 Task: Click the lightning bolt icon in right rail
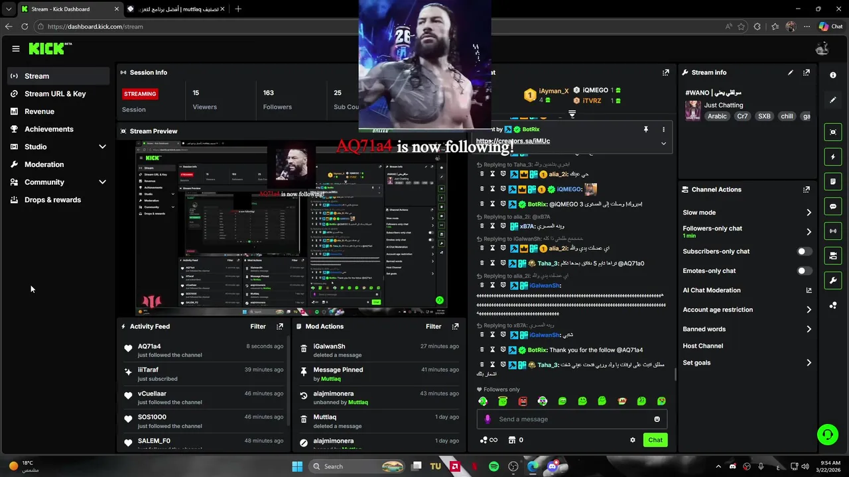[833, 157]
